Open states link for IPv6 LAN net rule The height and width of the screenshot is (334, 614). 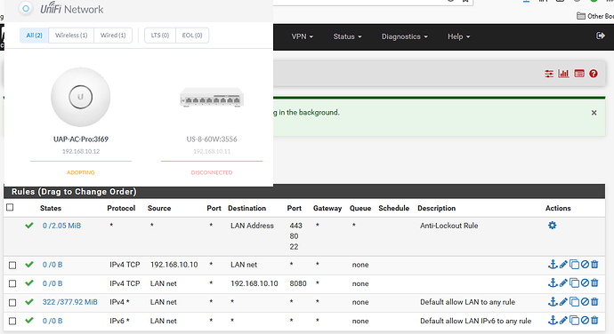coord(53,321)
